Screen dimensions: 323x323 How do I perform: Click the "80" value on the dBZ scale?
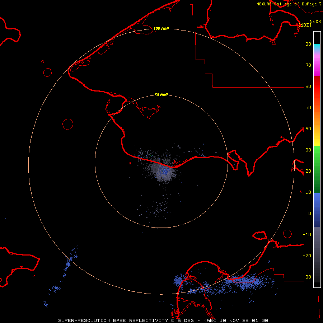308,44
